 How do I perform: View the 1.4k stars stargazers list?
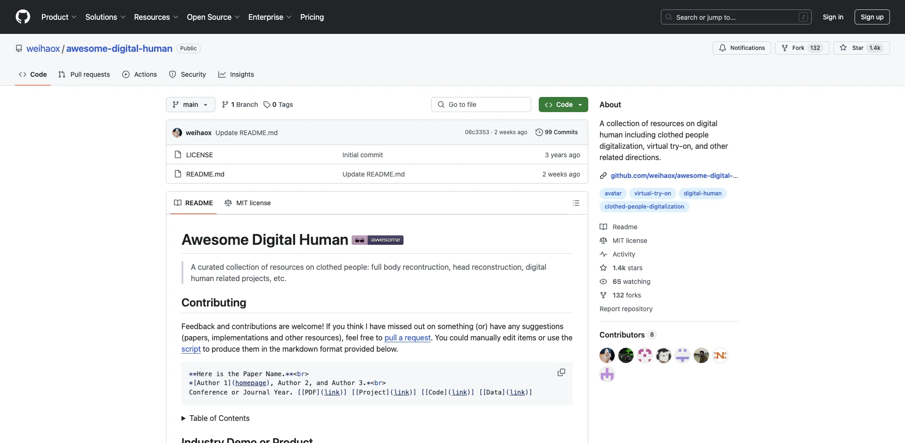tap(621, 268)
